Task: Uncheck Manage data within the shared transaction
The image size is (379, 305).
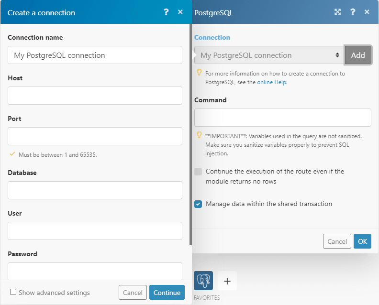Action: 198,204
